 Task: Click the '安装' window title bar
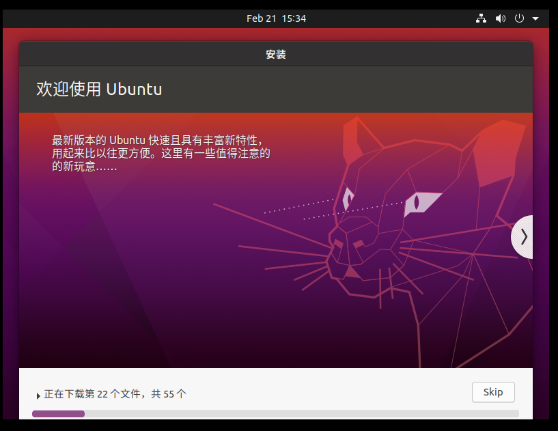tap(276, 54)
